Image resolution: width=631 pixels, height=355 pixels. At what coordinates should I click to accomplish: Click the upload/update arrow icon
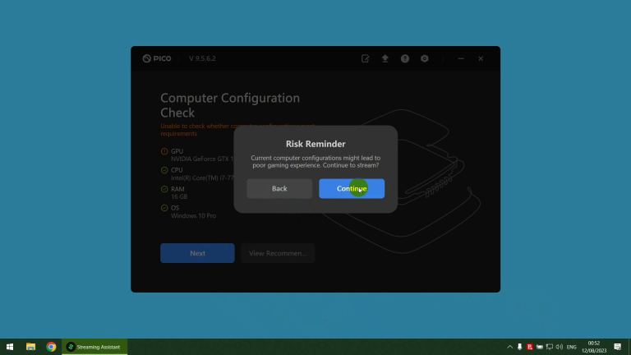tap(385, 59)
